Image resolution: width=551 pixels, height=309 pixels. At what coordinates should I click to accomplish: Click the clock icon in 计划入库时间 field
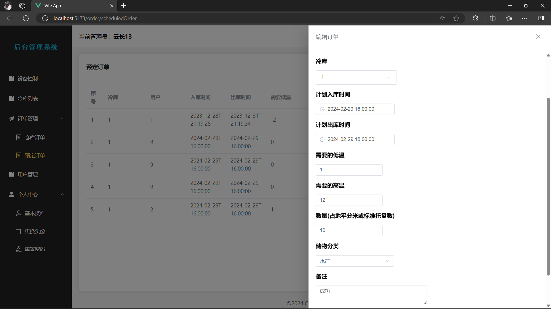322,109
